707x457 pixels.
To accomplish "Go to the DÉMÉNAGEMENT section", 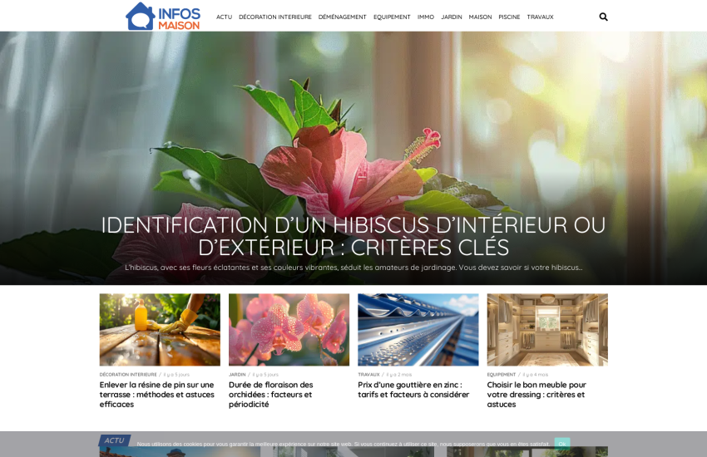I will click(342, 17).
